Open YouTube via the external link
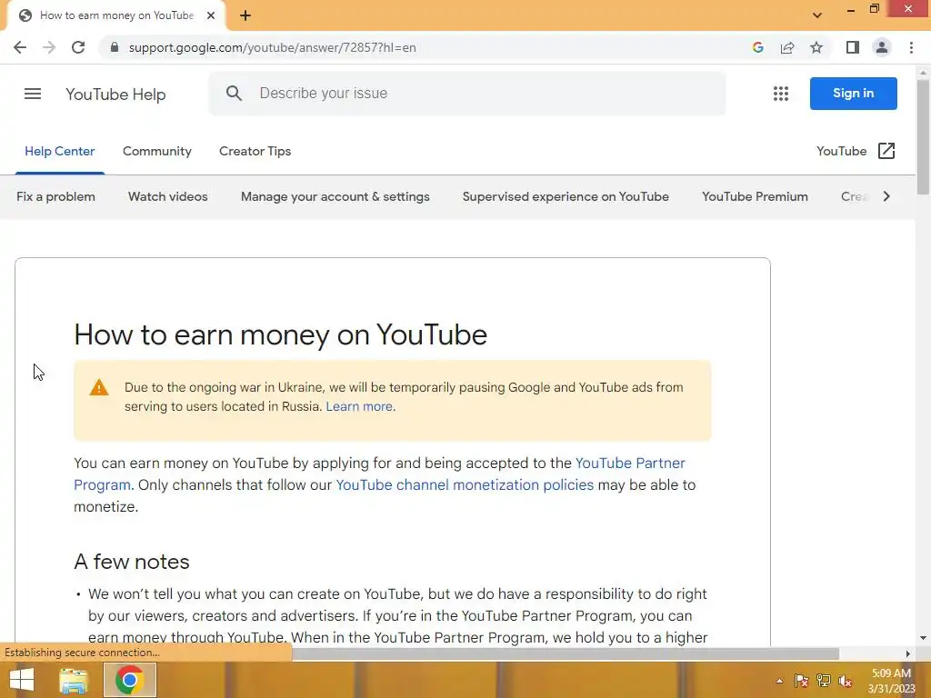This screenshot has height=698, width=931. 856,152
